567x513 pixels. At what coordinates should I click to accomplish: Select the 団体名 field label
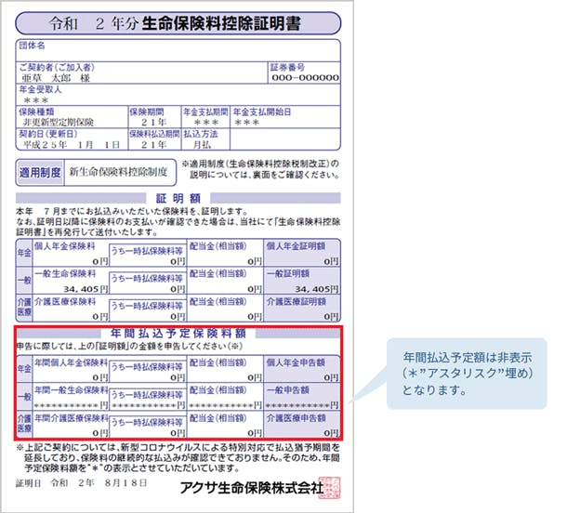coord(33,46)
